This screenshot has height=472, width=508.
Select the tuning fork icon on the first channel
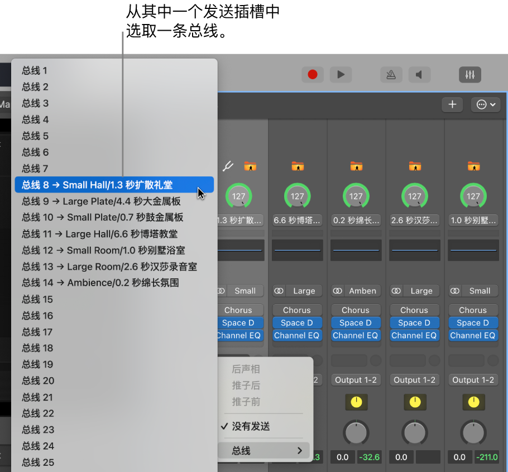[228, 165]
